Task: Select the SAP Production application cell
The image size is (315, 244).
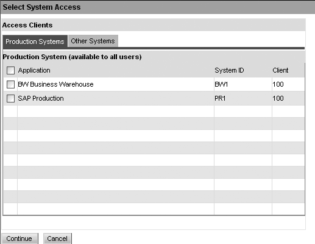Action: pyautogui.click(x=116, y=98)
